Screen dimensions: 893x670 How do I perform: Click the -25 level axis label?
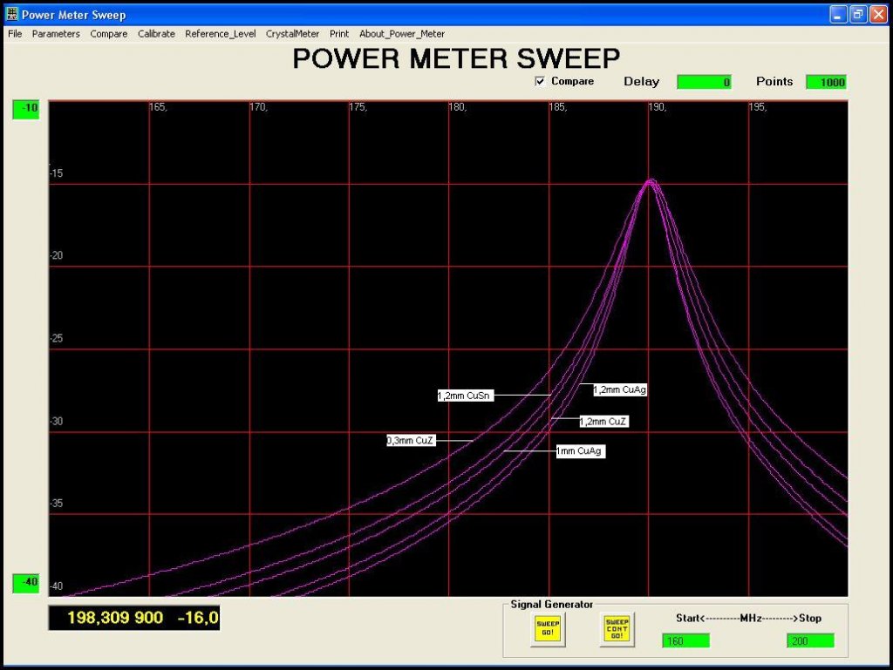point(56,339)
